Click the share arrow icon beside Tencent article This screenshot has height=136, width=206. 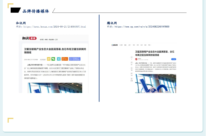coord(131,73)
